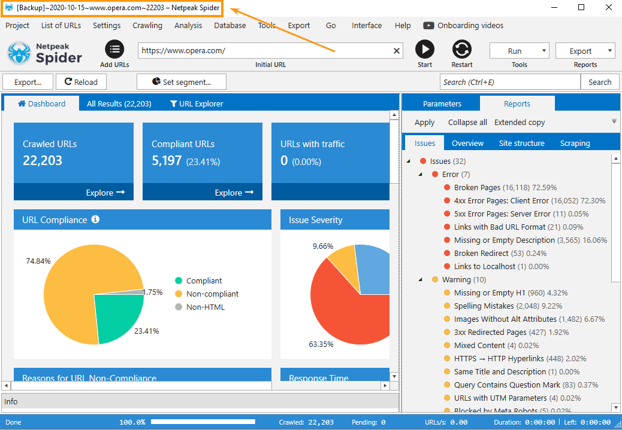Click the dashboard vertical scrollbar down arrow
The width and height of the screenshot is (622, 430).
[394, 376]
